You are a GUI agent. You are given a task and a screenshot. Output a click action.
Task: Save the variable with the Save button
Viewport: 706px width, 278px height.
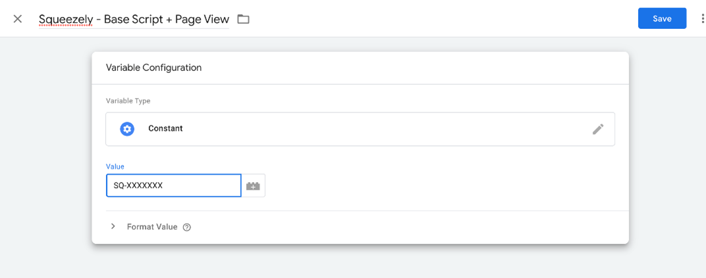[662, 18]
